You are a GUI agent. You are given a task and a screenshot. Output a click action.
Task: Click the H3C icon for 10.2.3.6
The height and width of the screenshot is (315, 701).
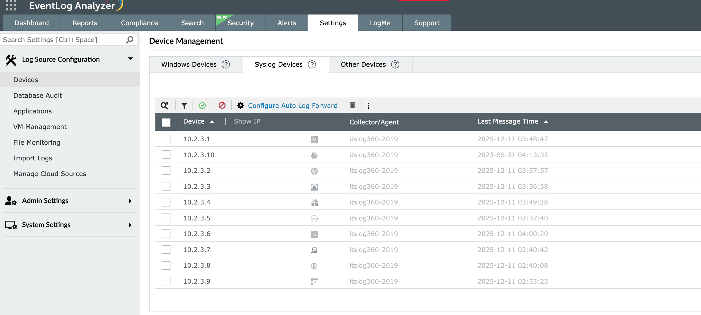pos(314,234)
